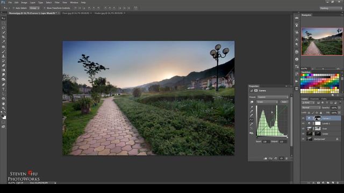Click delete layer trash icon in Layers panel
The image size is (344, 193).
pos(338,182)
